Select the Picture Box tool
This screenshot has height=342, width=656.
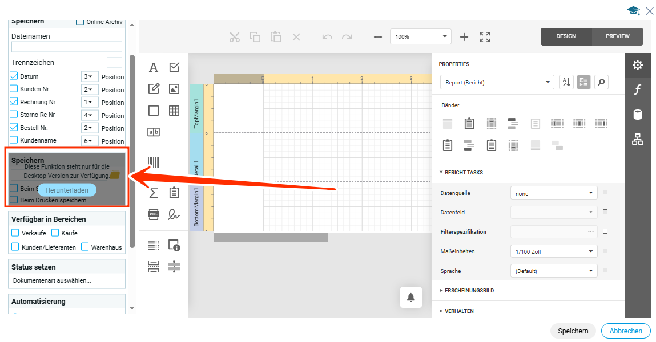point(174,89)
